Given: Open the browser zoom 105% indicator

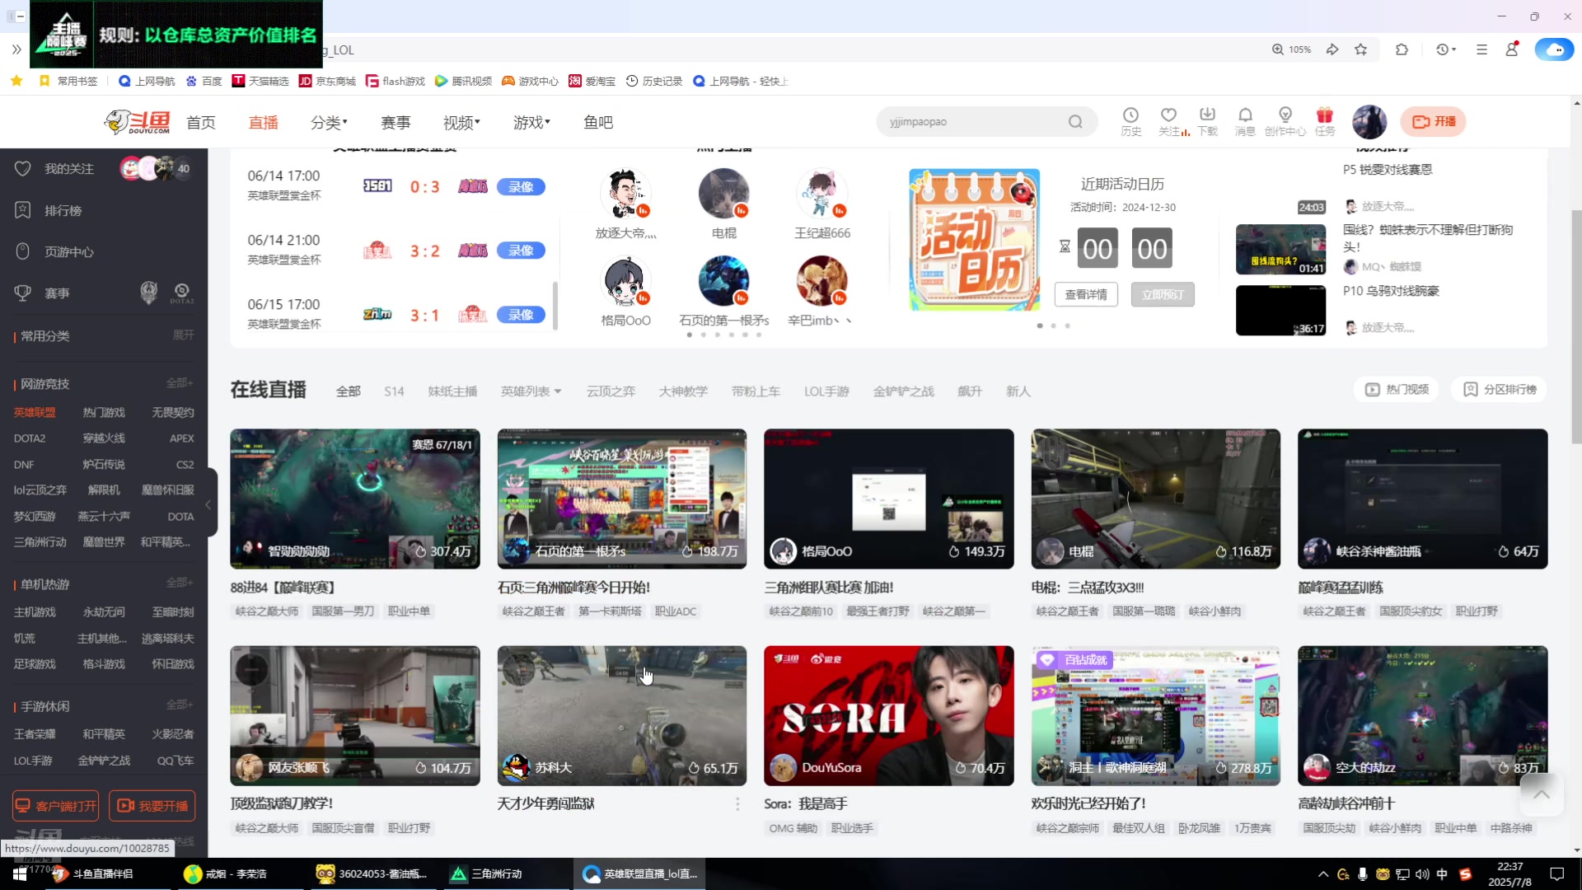Looking at the screenshot, I should click(1291, 49).
